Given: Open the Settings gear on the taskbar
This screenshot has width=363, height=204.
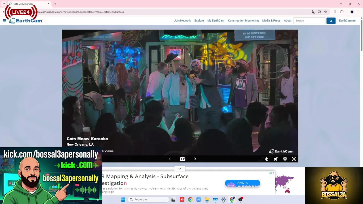Looking at the screenshot, I should (x=223, y=199).
